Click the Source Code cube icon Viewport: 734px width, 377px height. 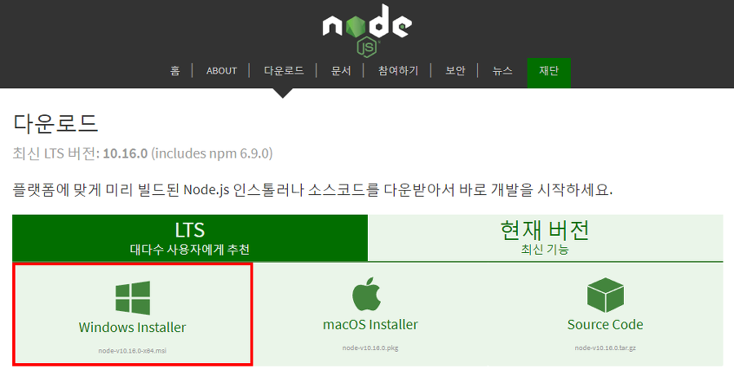[x=605, y=295]
